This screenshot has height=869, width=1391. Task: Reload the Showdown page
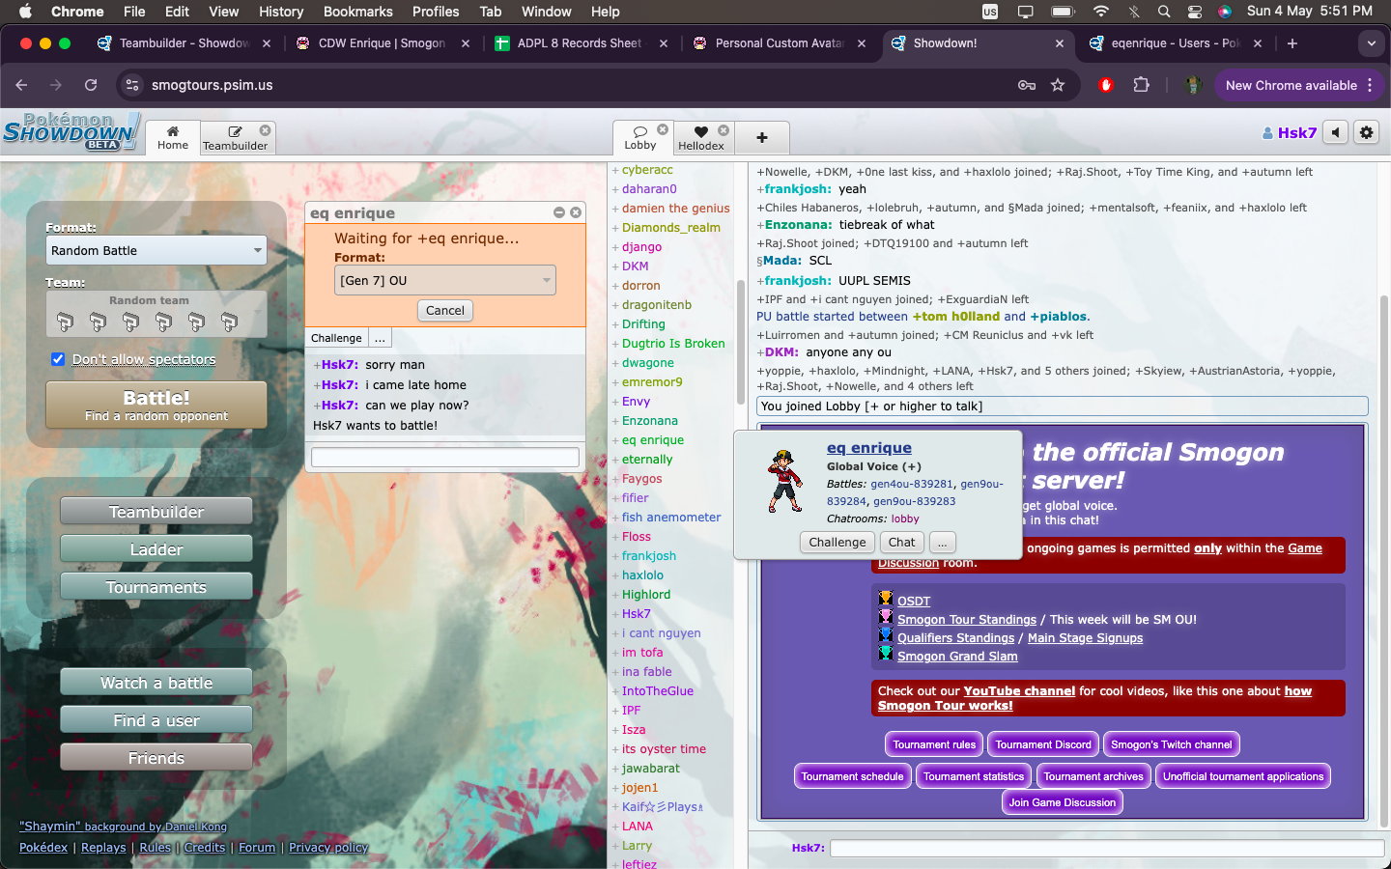click(91, 85)
